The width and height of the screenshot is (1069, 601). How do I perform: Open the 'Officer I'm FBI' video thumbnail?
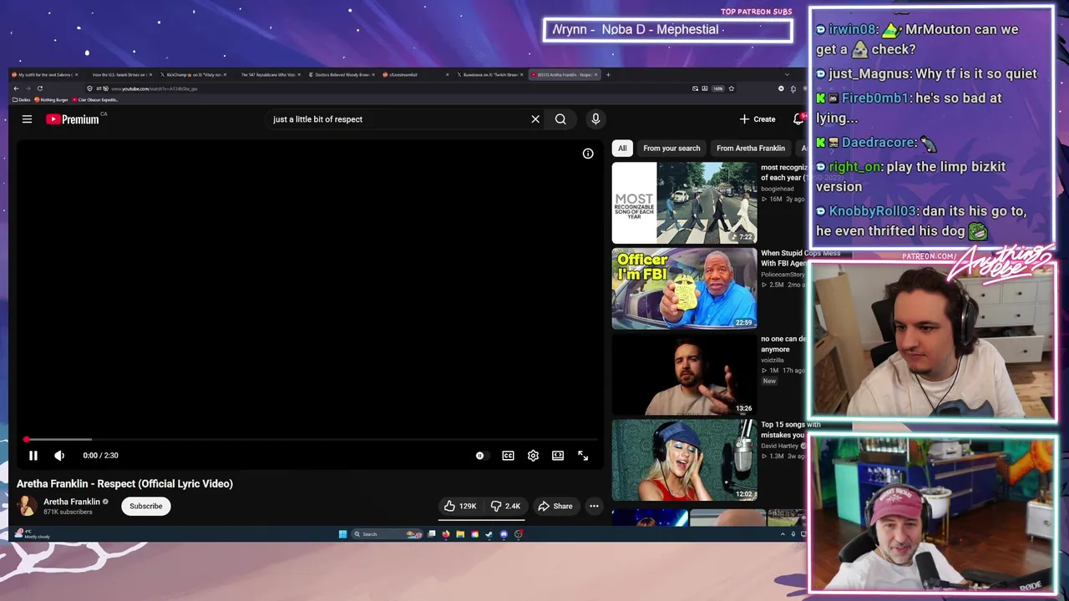coord(684,289)
